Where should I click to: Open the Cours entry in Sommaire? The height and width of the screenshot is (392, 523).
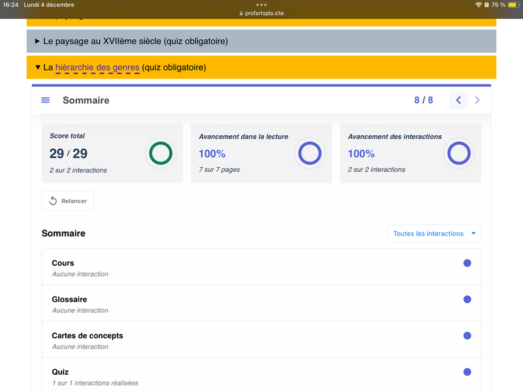pos(63,263)
